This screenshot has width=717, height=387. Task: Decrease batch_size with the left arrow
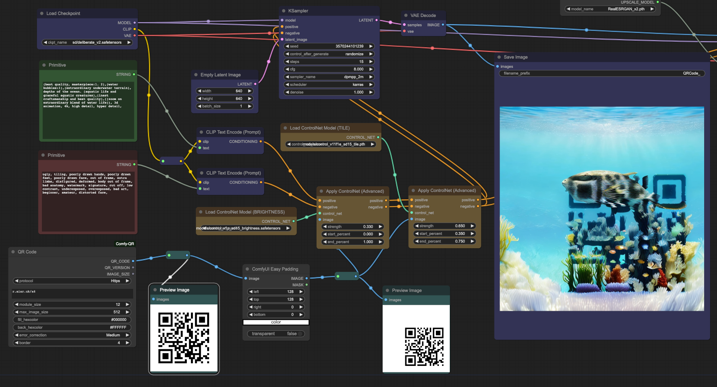point(200,106)
